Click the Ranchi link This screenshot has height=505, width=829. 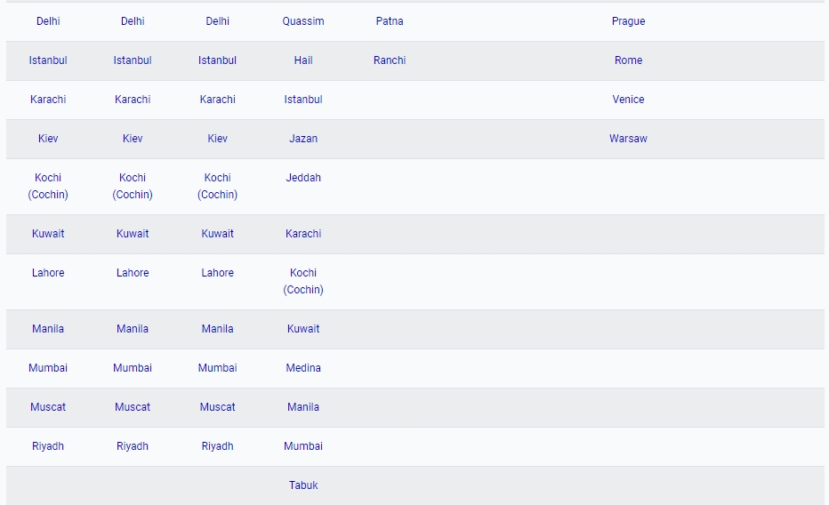click(390, 60)
